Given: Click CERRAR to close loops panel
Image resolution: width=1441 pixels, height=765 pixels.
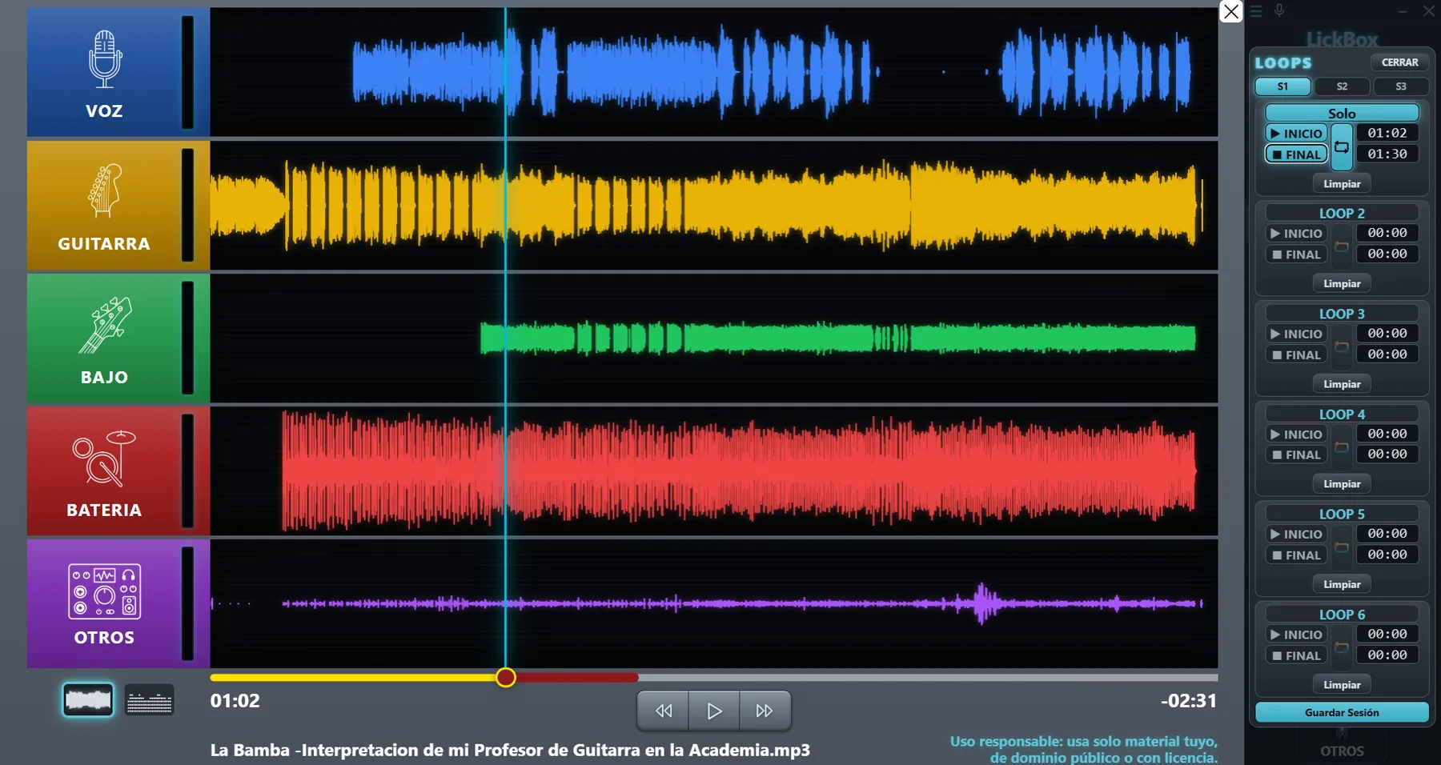Looking at the screenshot, I should (1399, 62).
